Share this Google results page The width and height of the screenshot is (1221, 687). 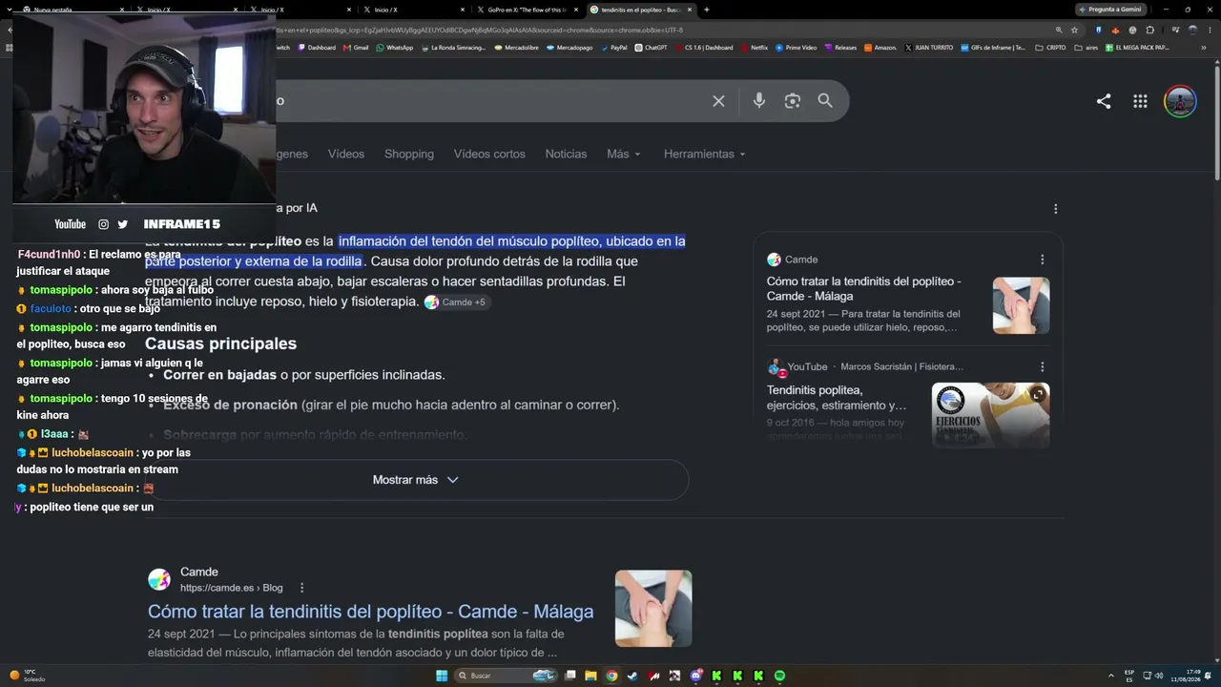(x=1104, y=101)
